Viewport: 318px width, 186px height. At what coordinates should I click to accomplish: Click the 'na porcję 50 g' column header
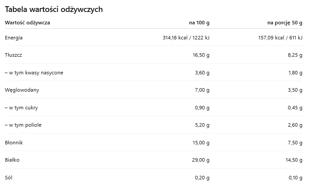coord(285,23)
